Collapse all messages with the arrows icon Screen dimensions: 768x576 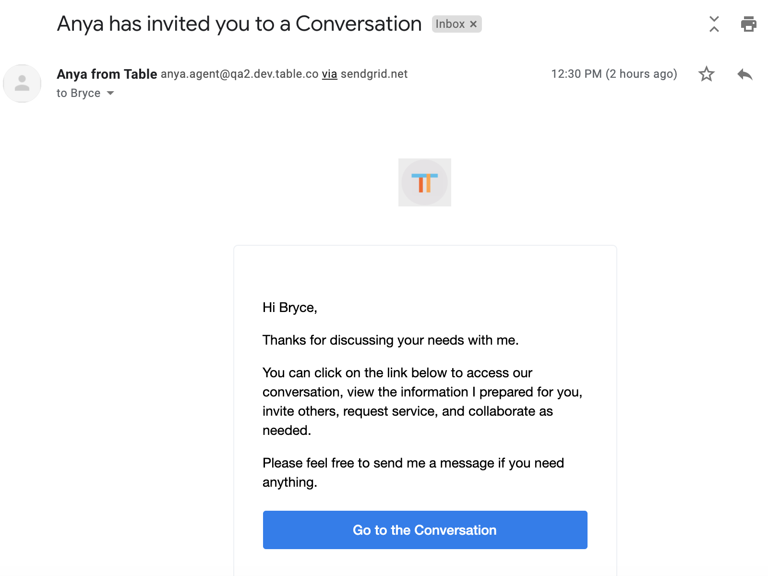click(714, 24)
